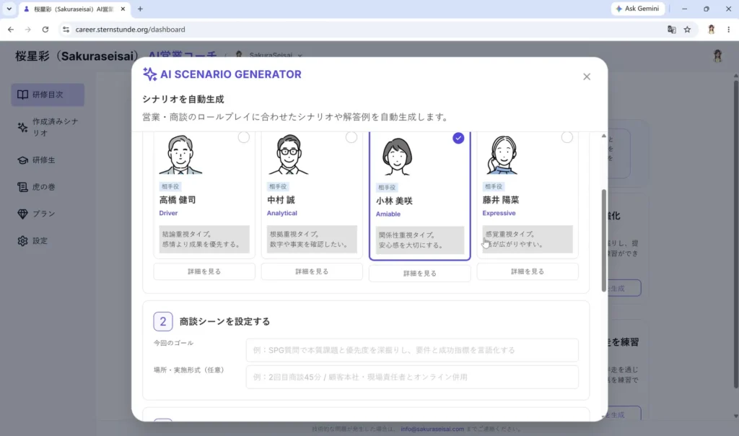Click the user avatar in the page header
The width and height of the screenshot is (739, 436).
pos(717,56)
